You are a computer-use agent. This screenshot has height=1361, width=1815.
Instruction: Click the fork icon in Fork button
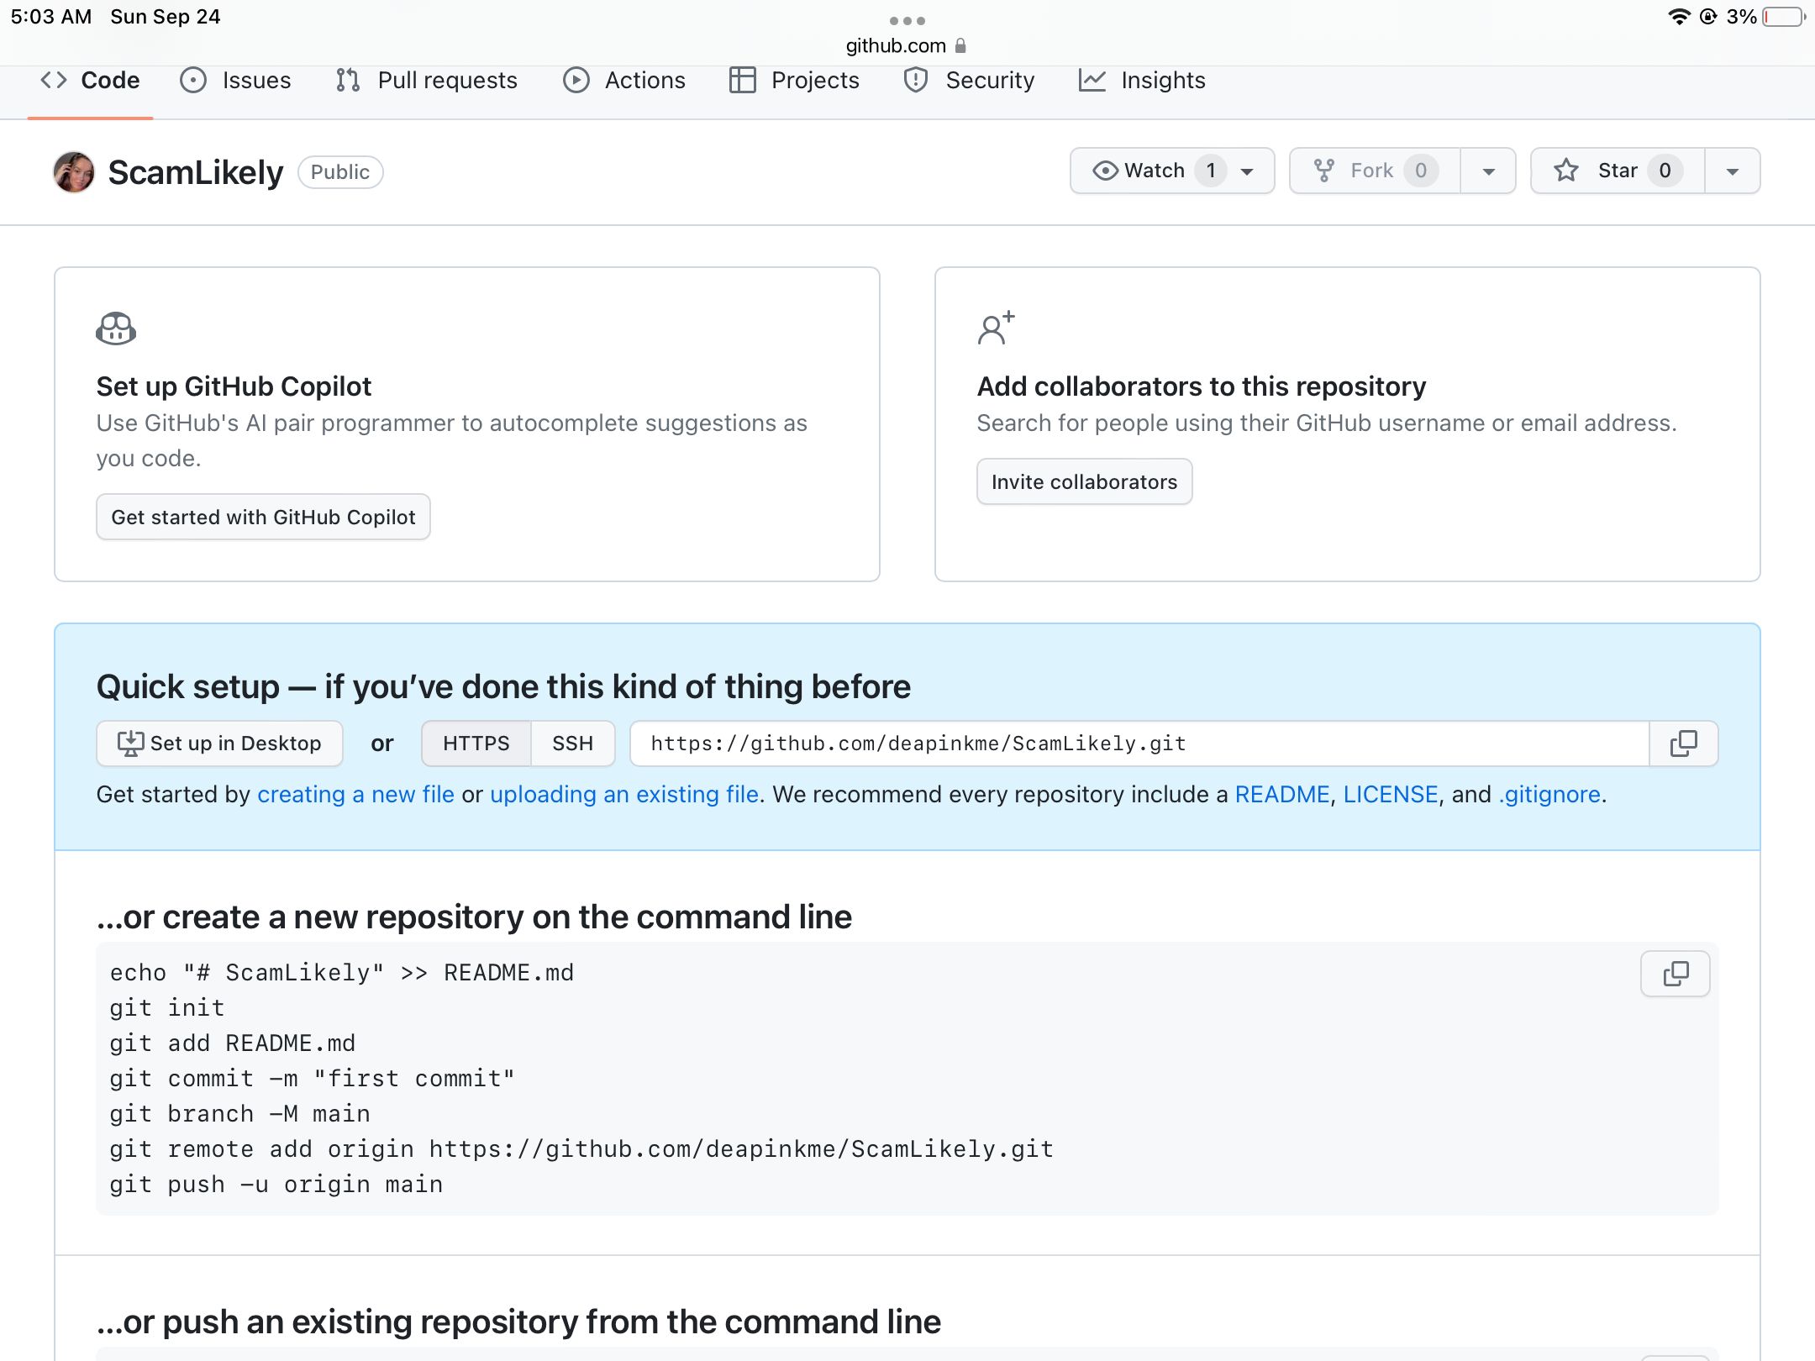click(1324, 171)
